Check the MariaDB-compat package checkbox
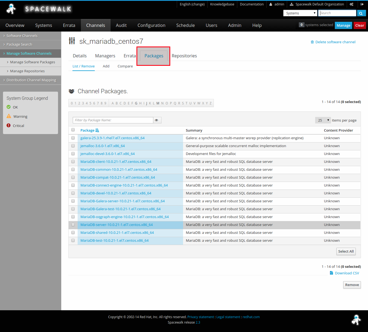The width and height of the screenshot is (368, 332). click(73, 177)
